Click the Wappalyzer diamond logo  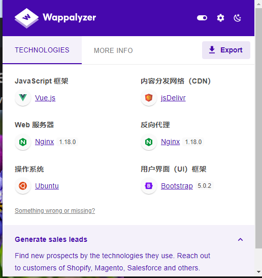26,18
